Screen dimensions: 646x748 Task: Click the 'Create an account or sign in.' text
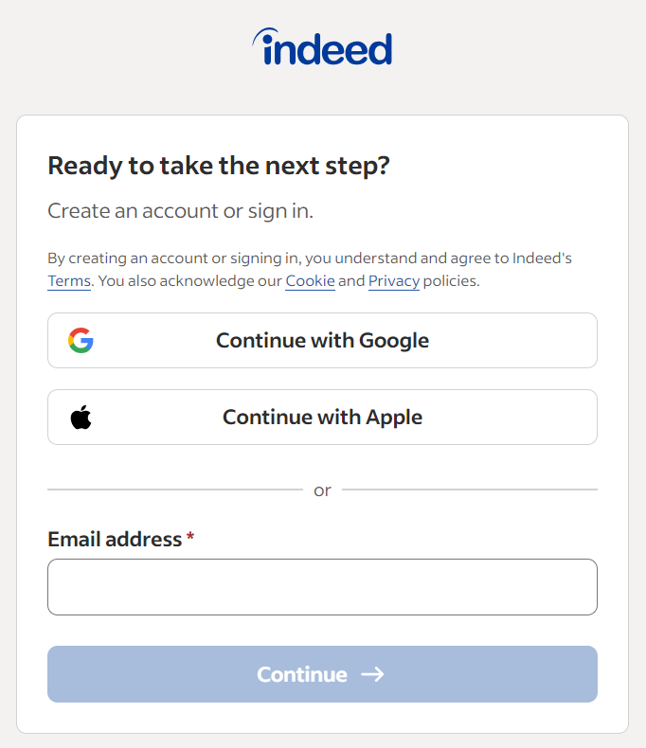[180, 211]
